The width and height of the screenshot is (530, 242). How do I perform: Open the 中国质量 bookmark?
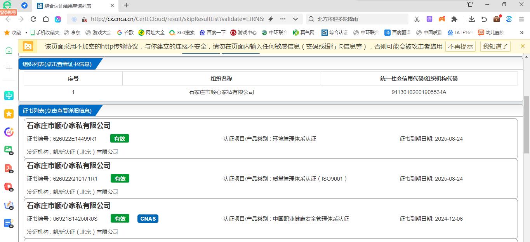(x=429, y=33)
